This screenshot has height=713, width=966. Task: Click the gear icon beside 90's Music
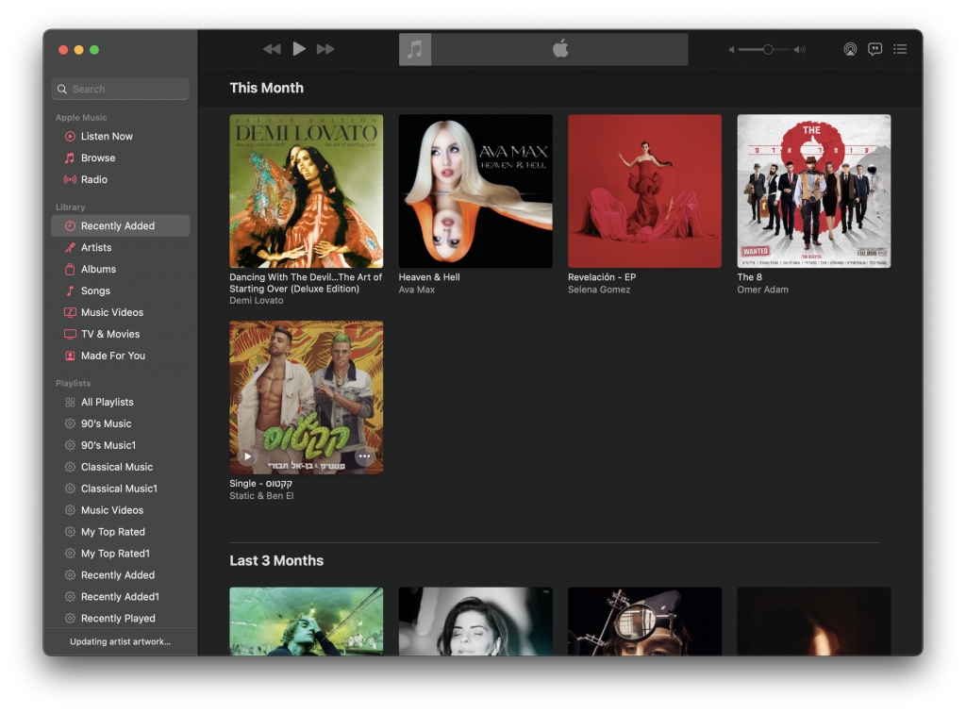(70, 423)
